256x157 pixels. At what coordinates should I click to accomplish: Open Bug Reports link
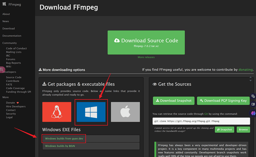(x=13, y=63)
